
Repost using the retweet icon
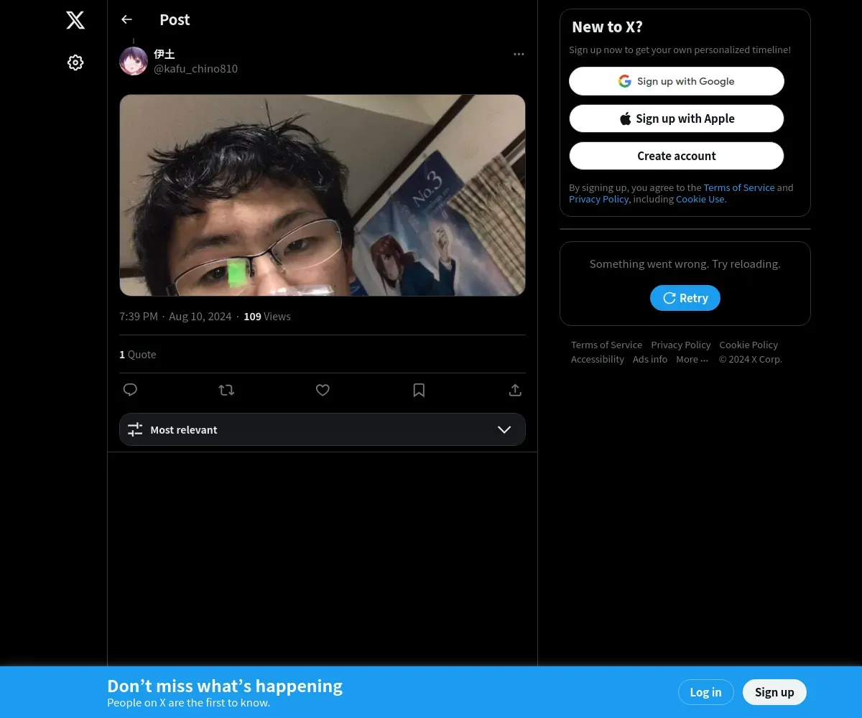click(226, 390)
